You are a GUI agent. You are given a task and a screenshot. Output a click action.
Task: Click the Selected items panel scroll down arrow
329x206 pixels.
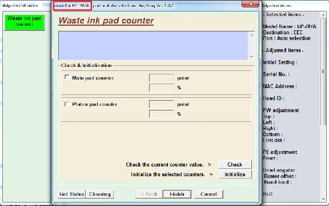(323, 199)
